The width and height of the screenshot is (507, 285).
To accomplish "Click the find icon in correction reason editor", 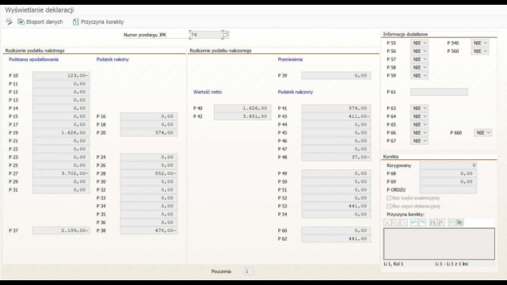I will pos(433,222).
